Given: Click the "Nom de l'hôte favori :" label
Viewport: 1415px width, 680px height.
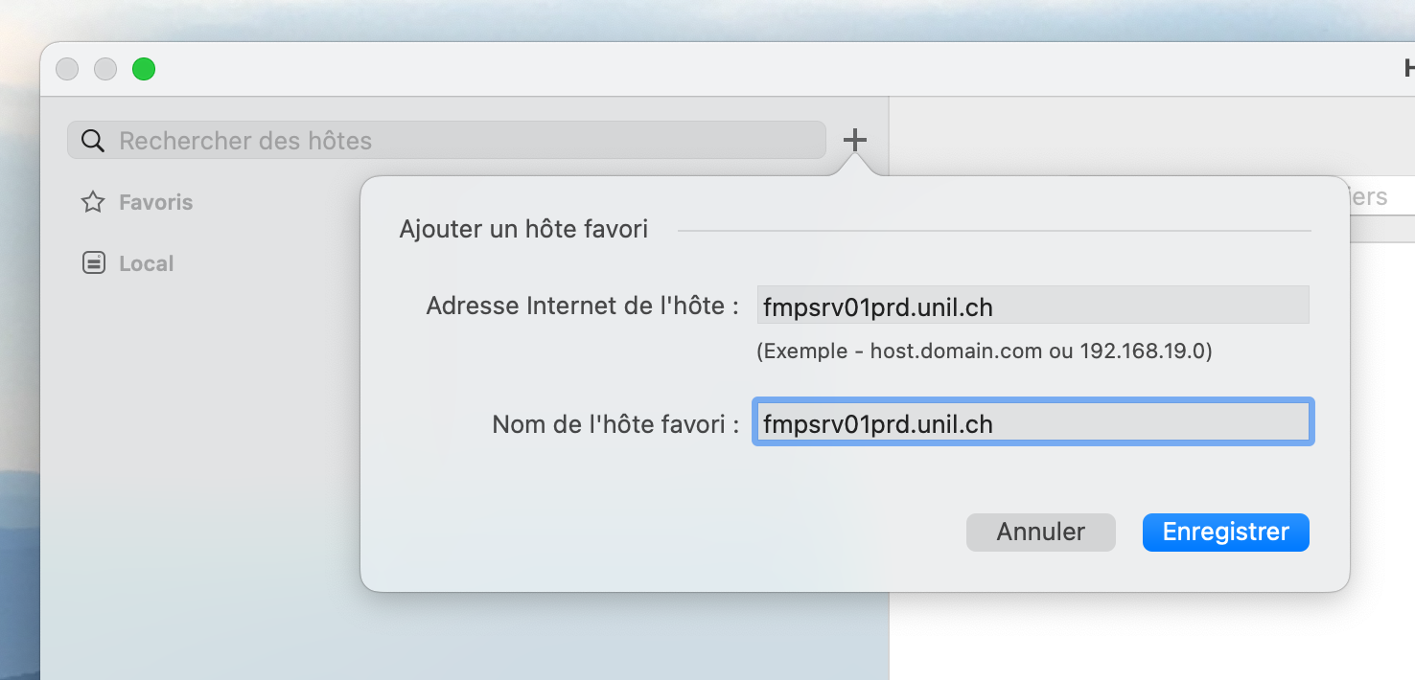Looking at the screenshot, I should [x=615, y=423].
